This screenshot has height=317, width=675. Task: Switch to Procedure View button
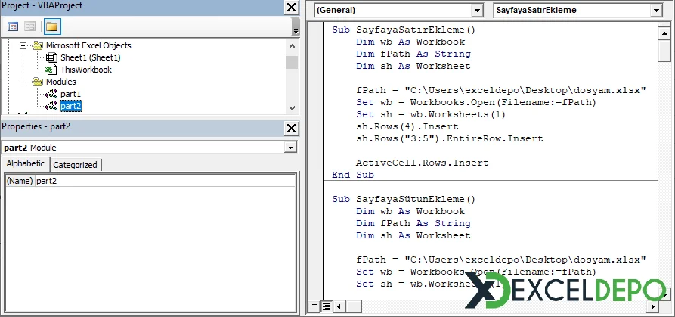[314, 306]
